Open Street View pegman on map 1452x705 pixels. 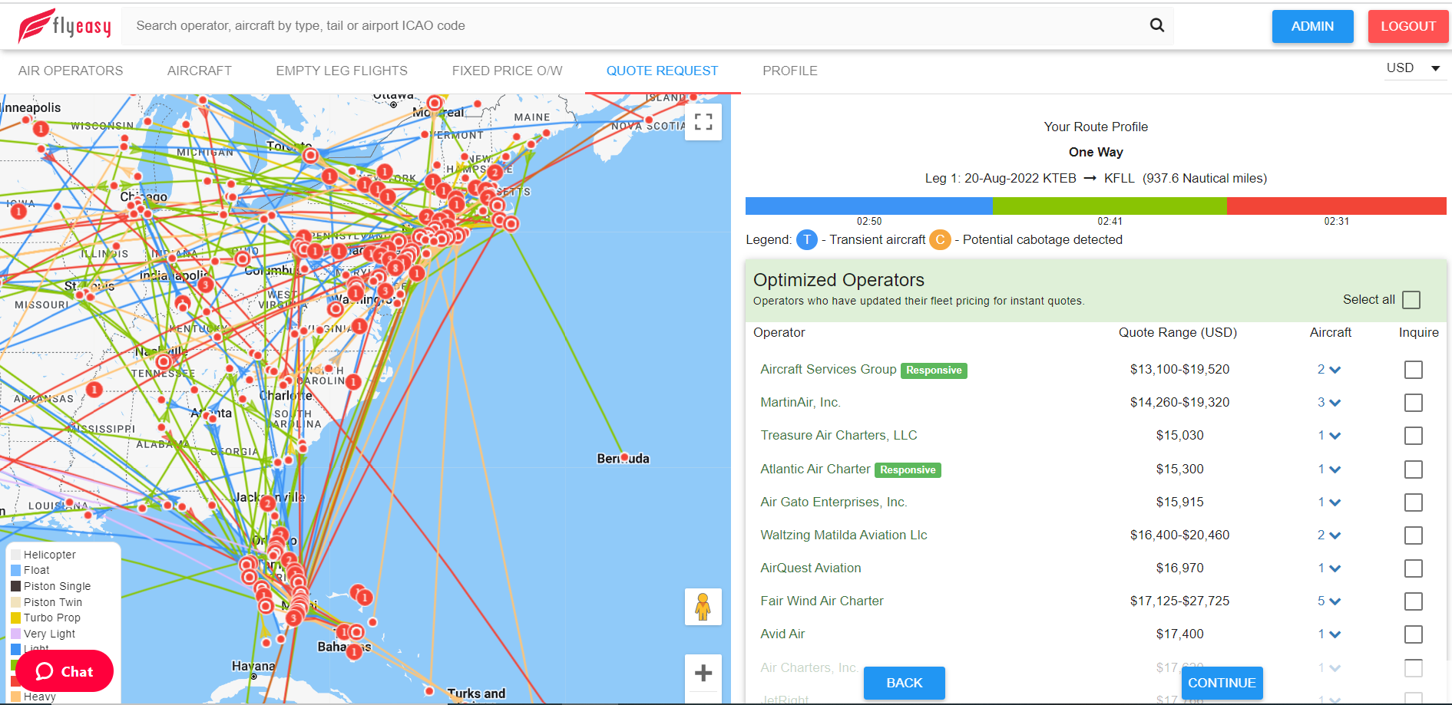point(703,607)
